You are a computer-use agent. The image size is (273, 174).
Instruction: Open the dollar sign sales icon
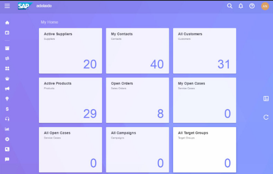tap(7, 109)
